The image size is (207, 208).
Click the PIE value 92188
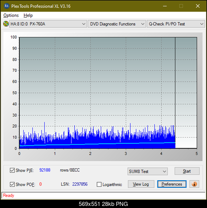coord(45,170)
